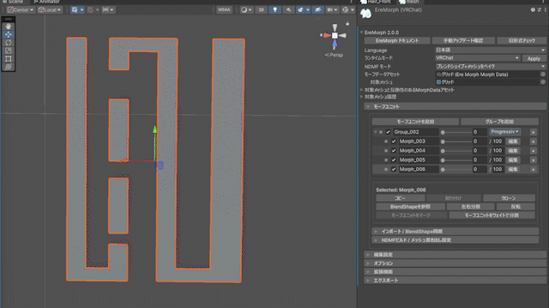Toggle grid snapping in scene toolbar
549x308 pixels.
coord(75,9)
